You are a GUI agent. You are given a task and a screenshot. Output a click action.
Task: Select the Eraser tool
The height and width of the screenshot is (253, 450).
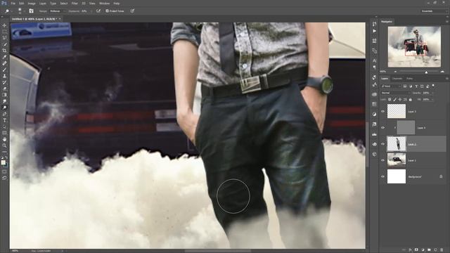tap(4, 89)
